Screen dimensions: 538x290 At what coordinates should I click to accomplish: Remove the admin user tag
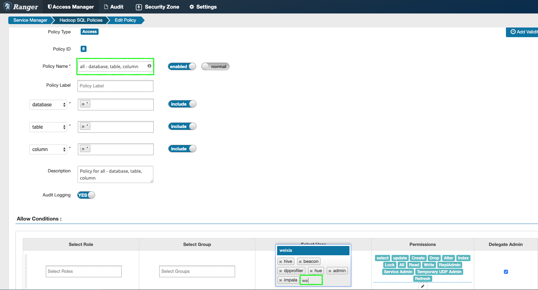coord(330,271)
